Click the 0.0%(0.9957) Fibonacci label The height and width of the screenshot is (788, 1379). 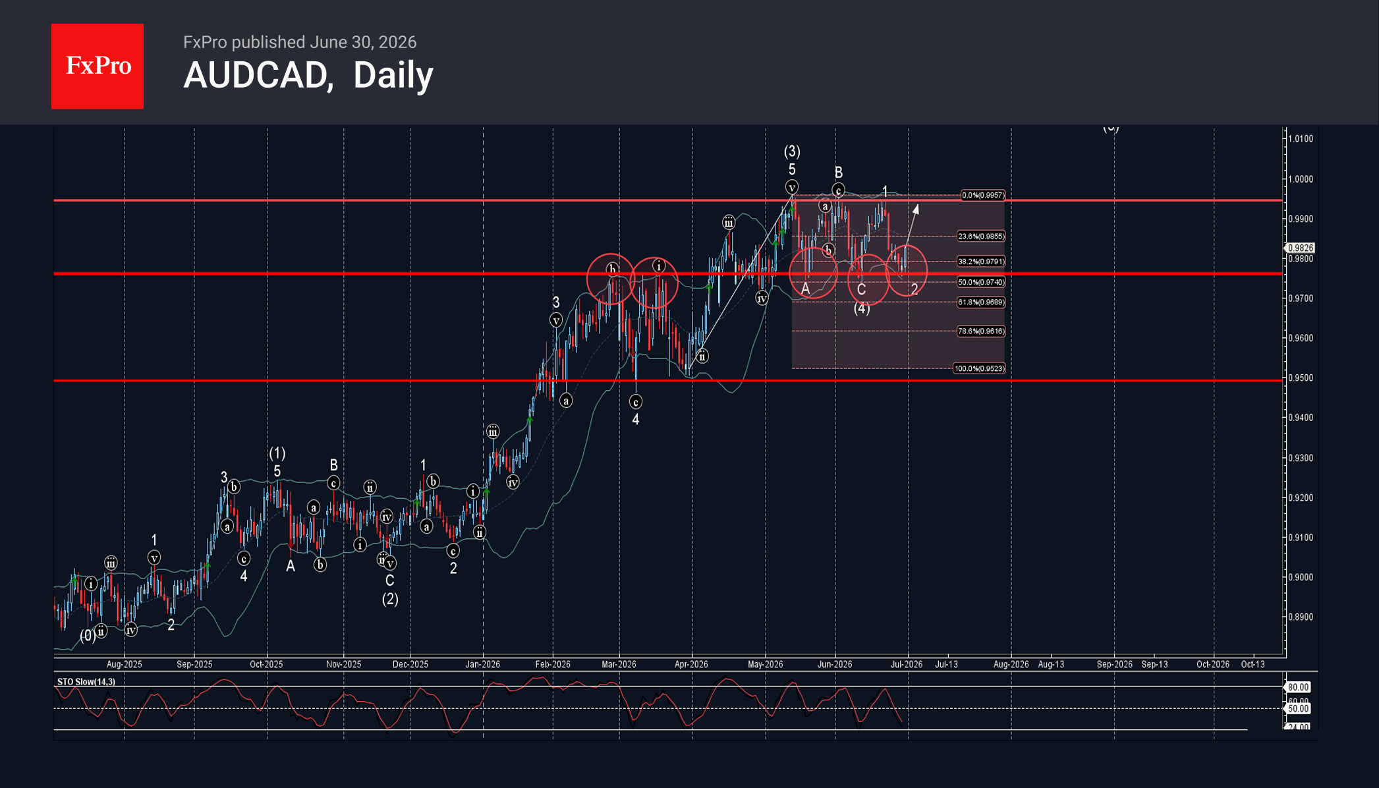[982, 195]
